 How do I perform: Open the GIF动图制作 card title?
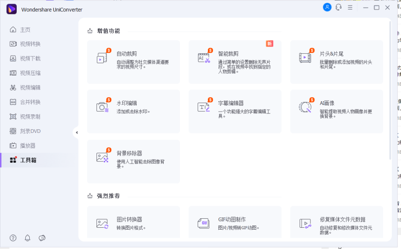232,220
